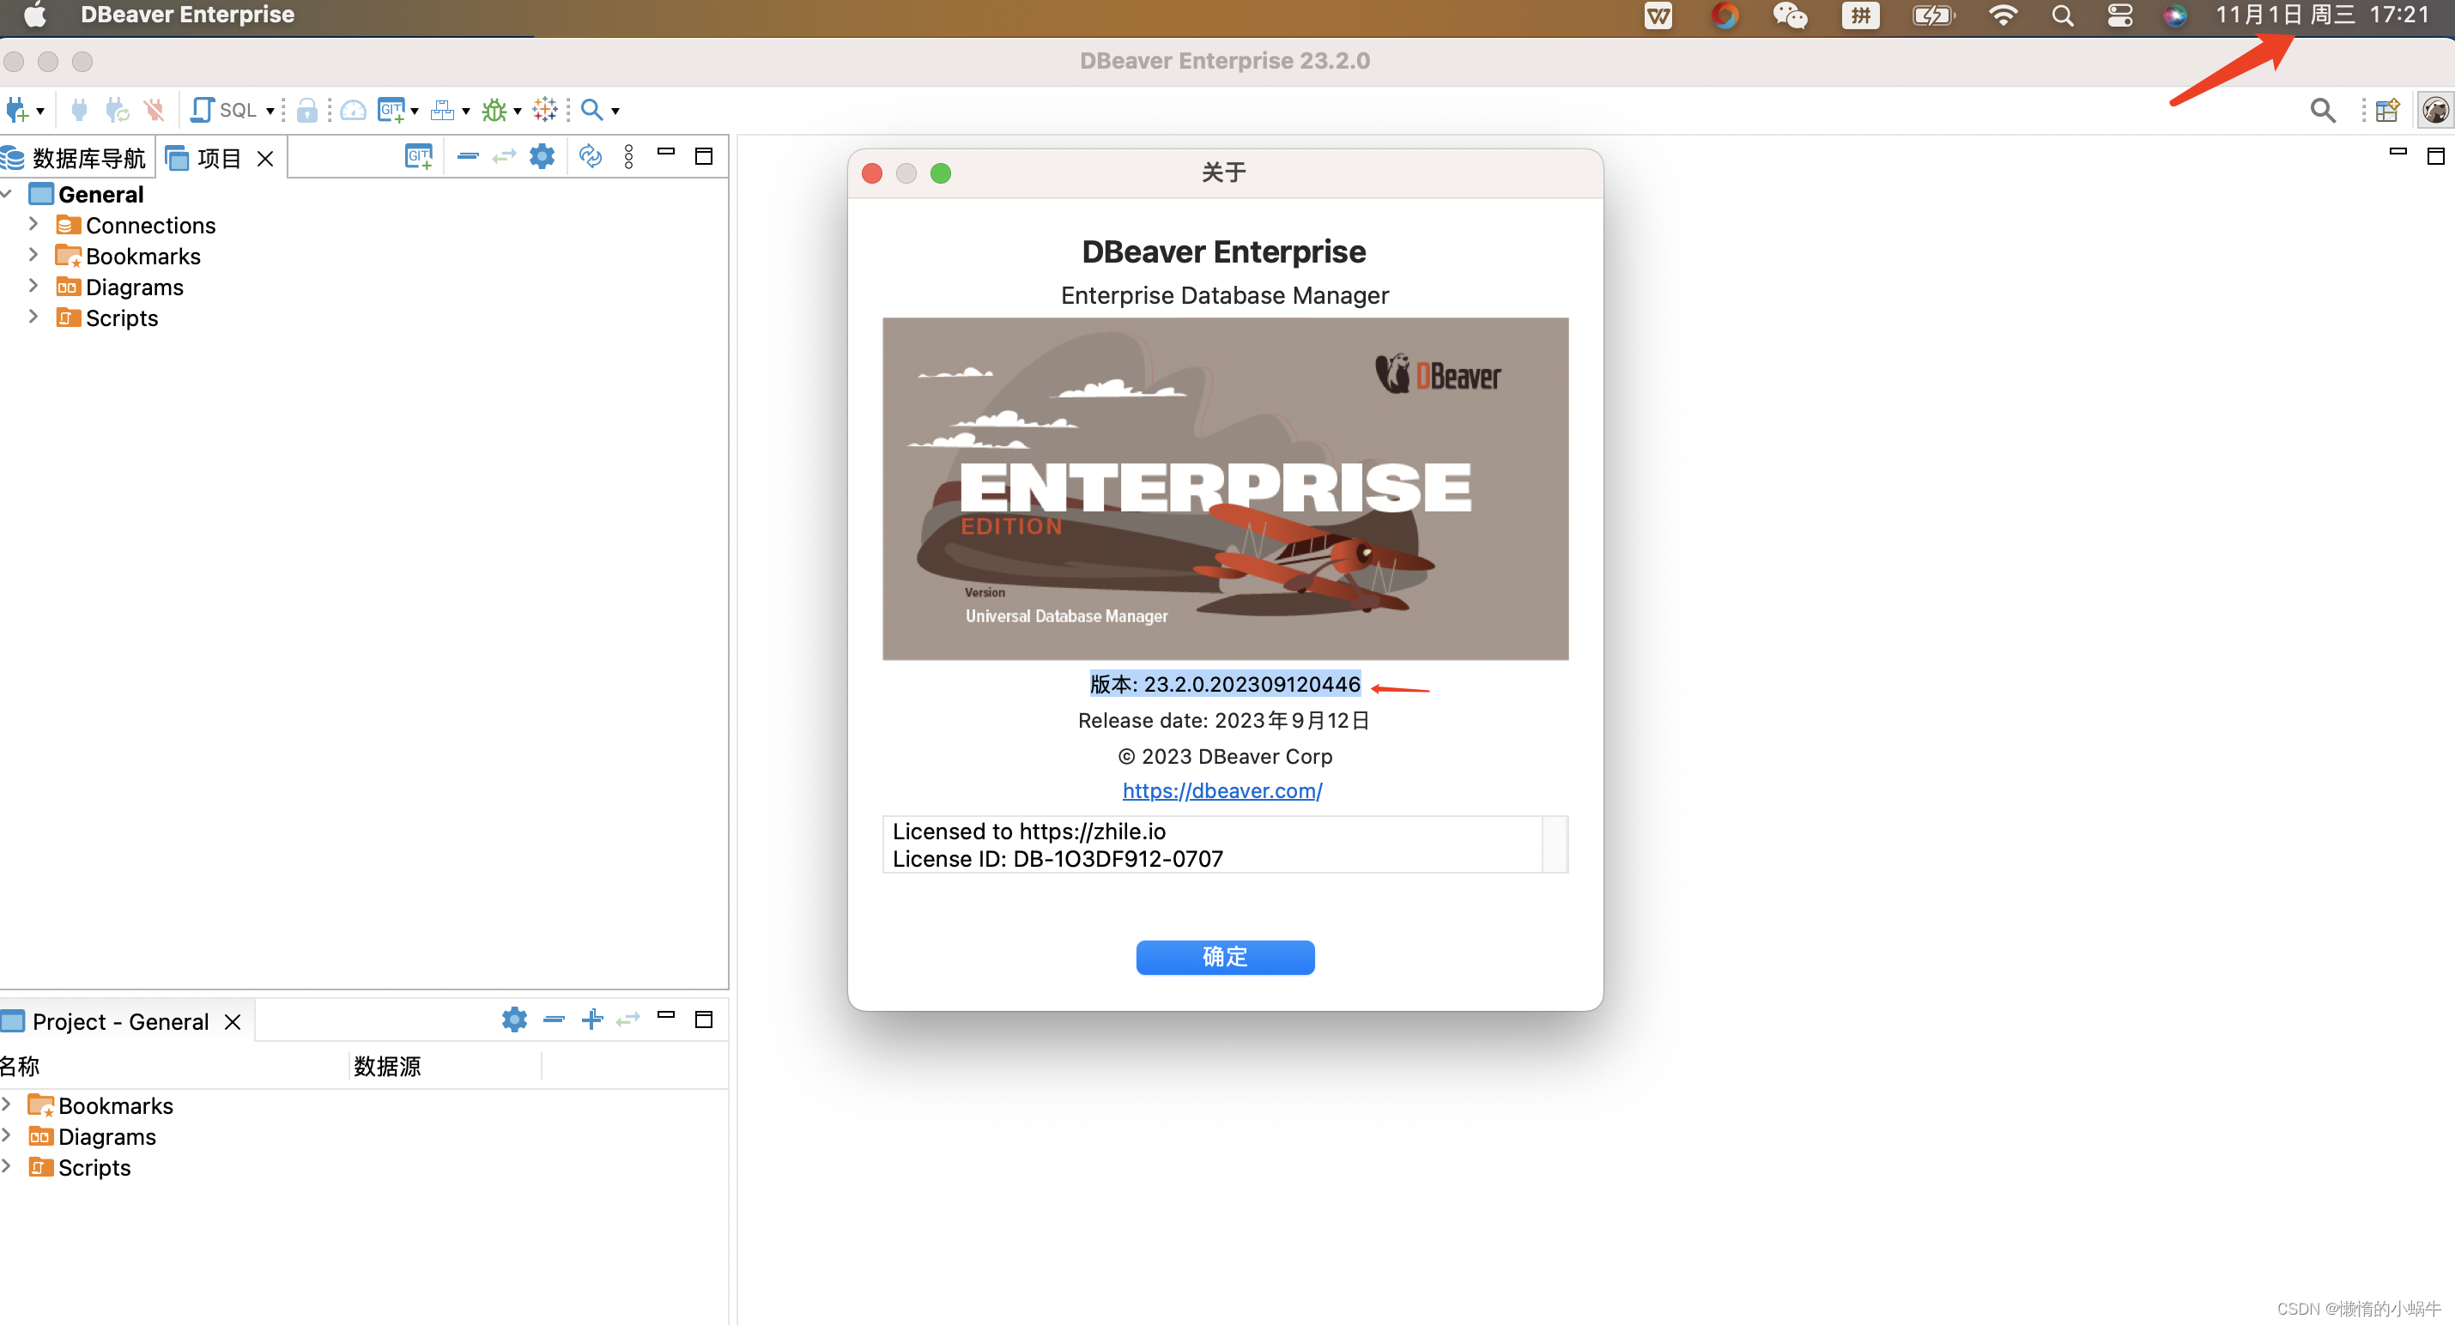Click the New Connection plug icon
The width and height of the screenshot is (2455, 1325).
click(17, 111)
